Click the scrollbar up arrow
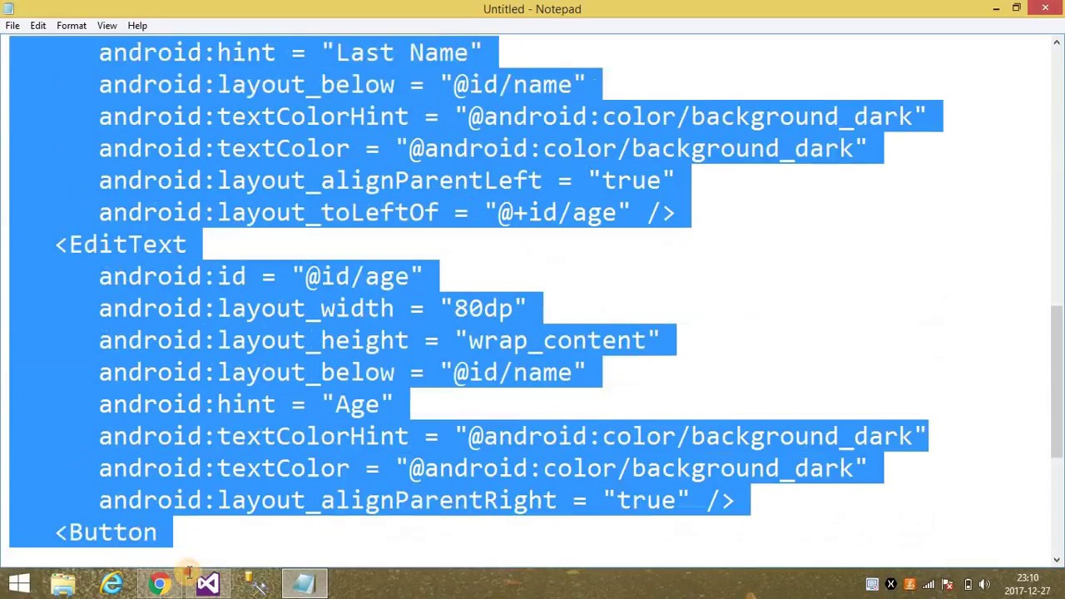Image resolution: width=1065 pixels, height=599 pixels. point(1058,42)
